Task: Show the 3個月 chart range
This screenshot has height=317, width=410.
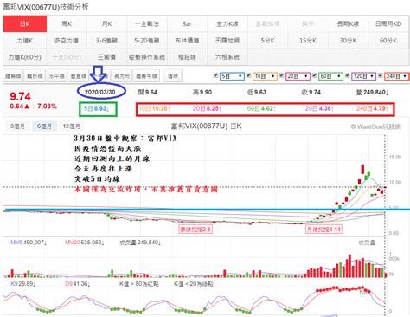Action: 17,126
